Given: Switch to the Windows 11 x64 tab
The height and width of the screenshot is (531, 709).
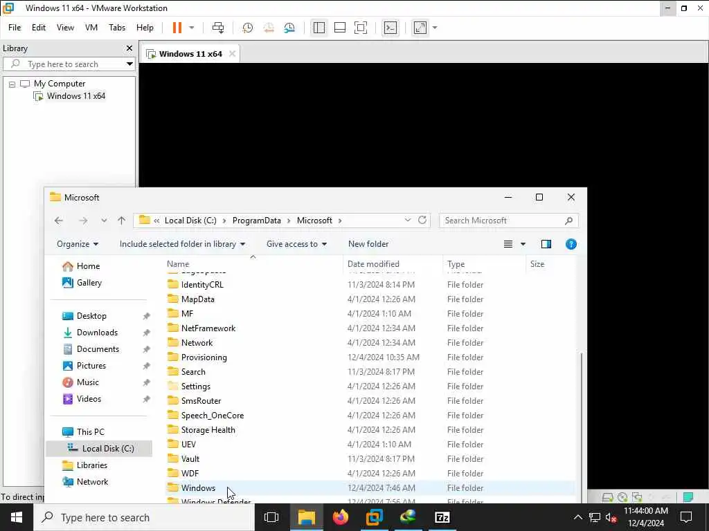Looking at the screenshot, I should 190,54.
